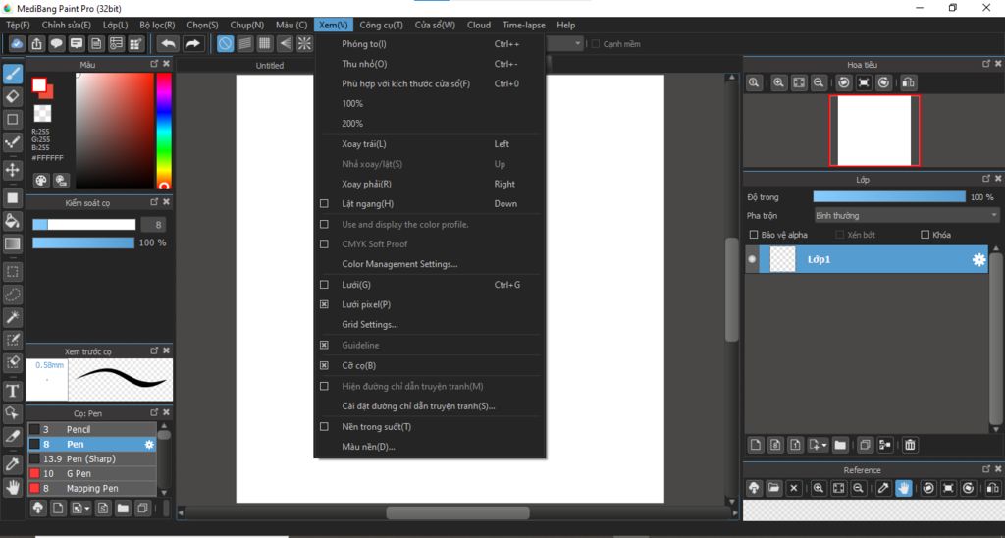This screenshot has height=538, width=1005.
Task: Toggle visibility of layer Lớp1
Action: pos(752,260)
